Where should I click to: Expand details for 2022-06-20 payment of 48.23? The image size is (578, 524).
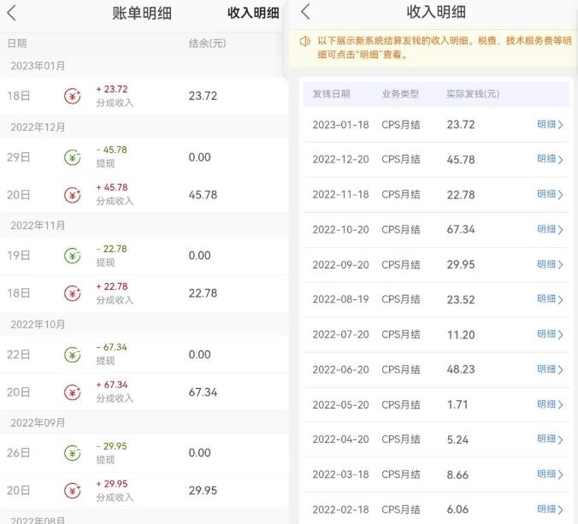[549, 369]
